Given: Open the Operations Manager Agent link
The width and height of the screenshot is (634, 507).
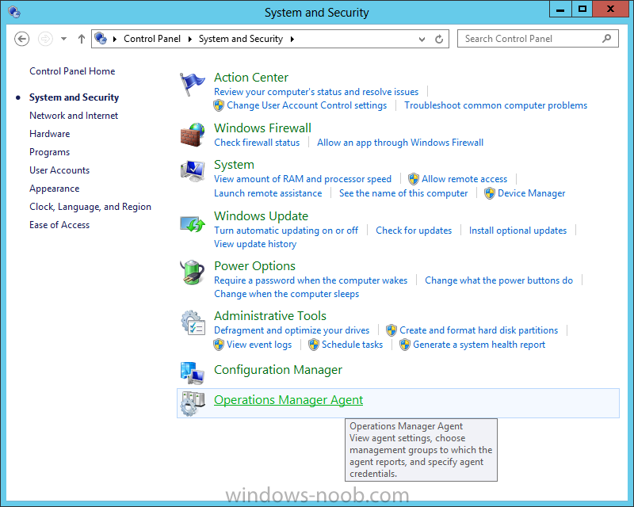Looking at the screenshot, I should (288, 400).
